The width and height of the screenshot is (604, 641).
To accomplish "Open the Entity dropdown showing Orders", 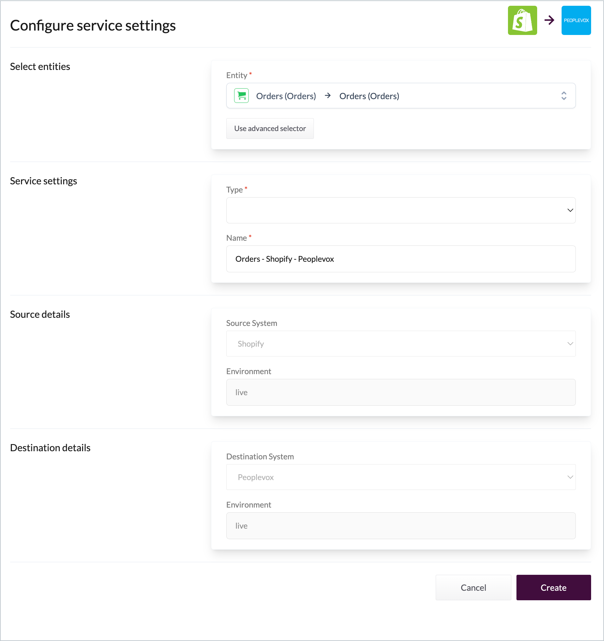I will (x=400, y=96).
